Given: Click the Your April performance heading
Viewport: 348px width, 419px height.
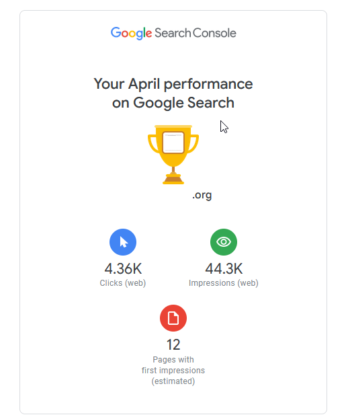Looking at the screenshot, I should [x=173, y=84].
